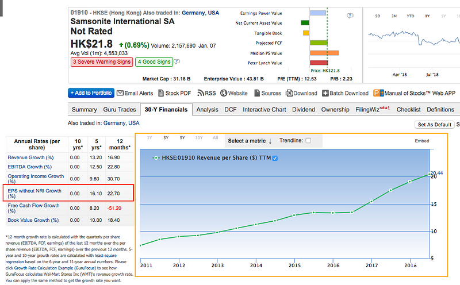Open the USA link in the header

point(213,13)
